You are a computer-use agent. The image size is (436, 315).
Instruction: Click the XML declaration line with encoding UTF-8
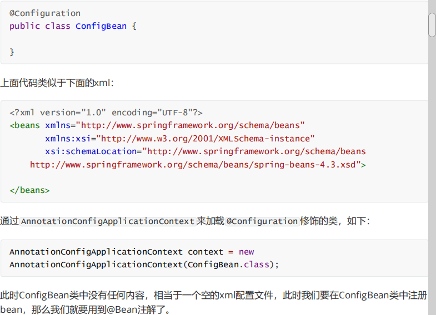106,112
